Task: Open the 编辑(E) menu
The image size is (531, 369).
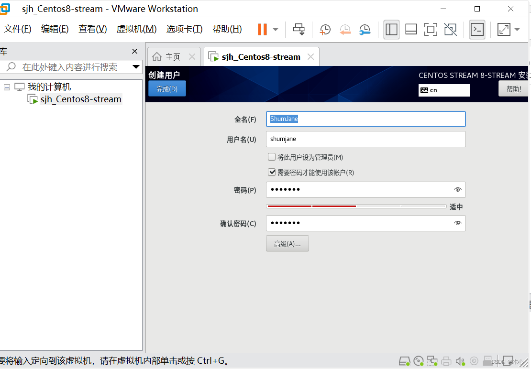Action: click(55, 29)
